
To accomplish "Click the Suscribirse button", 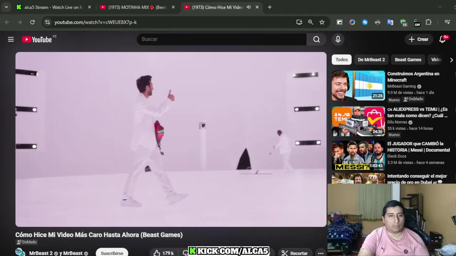I will [112, 253].
